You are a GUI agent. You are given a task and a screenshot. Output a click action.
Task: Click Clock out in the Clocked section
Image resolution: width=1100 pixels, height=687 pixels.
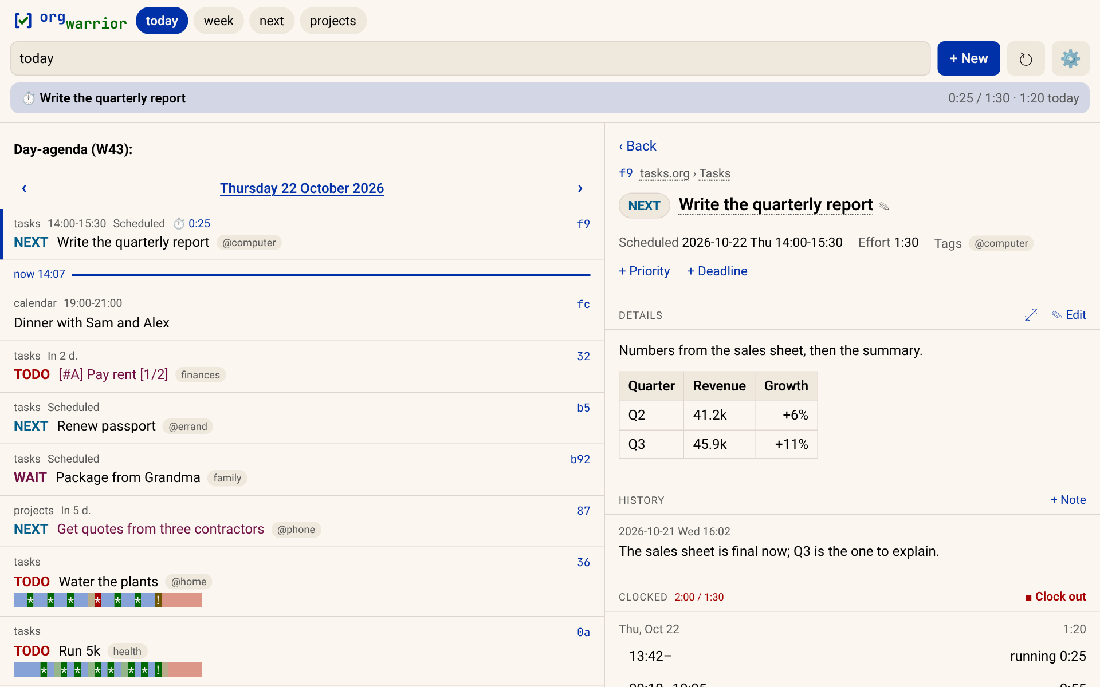[1055, 597]
